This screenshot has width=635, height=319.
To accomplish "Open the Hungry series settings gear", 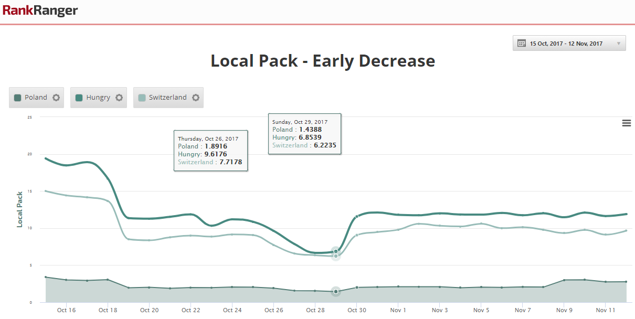I will pos(119,98).
